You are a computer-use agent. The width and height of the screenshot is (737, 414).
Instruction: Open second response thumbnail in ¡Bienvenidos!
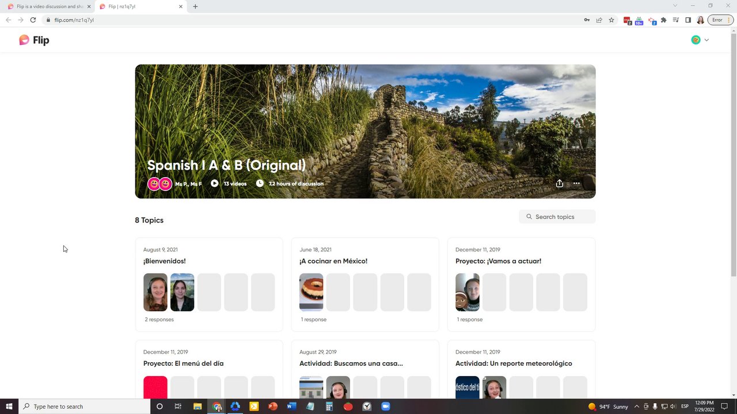coord(182,292)
